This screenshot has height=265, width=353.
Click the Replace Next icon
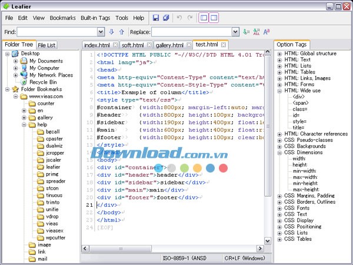tap(246, 32)
